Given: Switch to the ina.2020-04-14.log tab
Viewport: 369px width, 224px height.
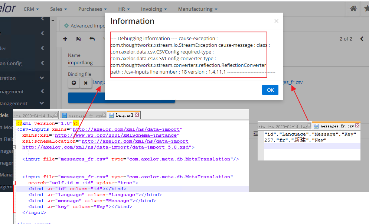Looking at the screenshot, I should 36,116.
